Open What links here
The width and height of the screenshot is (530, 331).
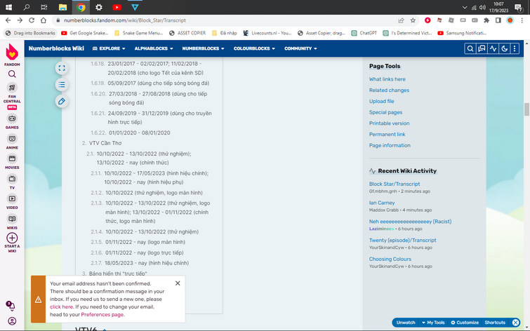coord(387,79)
